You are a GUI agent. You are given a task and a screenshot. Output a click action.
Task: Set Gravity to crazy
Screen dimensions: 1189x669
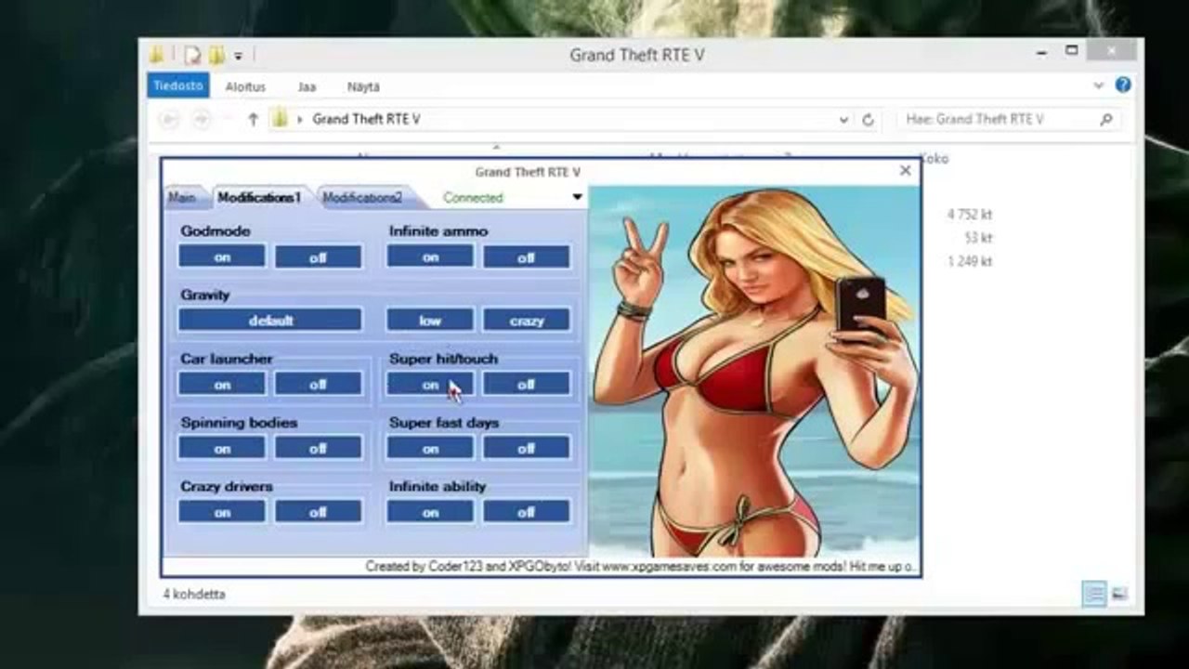pyautogui.click(x=527, y=321)
